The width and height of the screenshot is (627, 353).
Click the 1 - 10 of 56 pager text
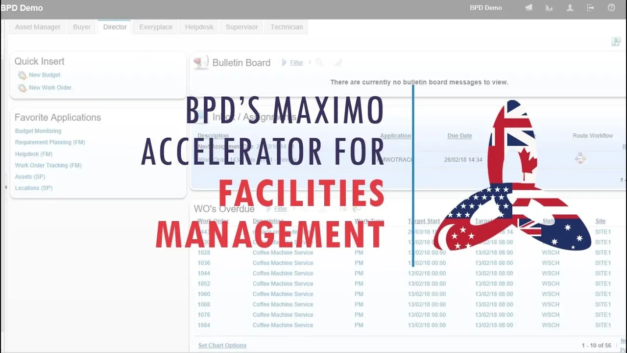[597, 346]
